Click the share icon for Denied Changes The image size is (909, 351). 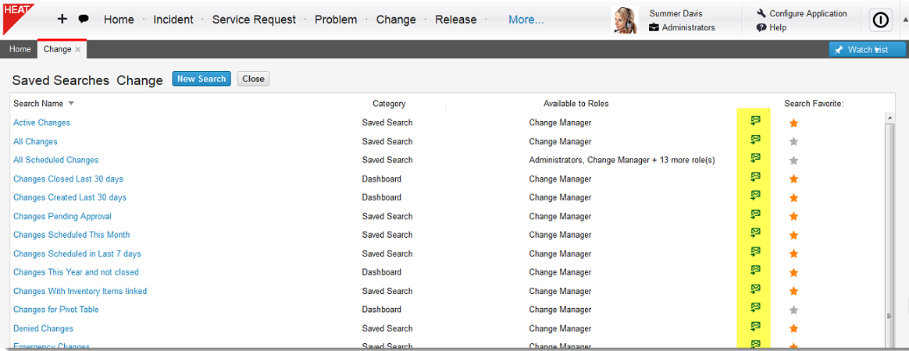click(755, 327)
